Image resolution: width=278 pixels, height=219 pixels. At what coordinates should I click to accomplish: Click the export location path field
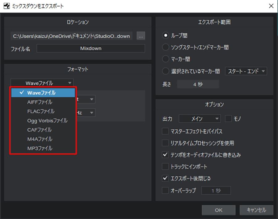point(71,36)
